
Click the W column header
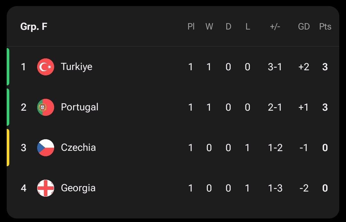tap(209, 27)
